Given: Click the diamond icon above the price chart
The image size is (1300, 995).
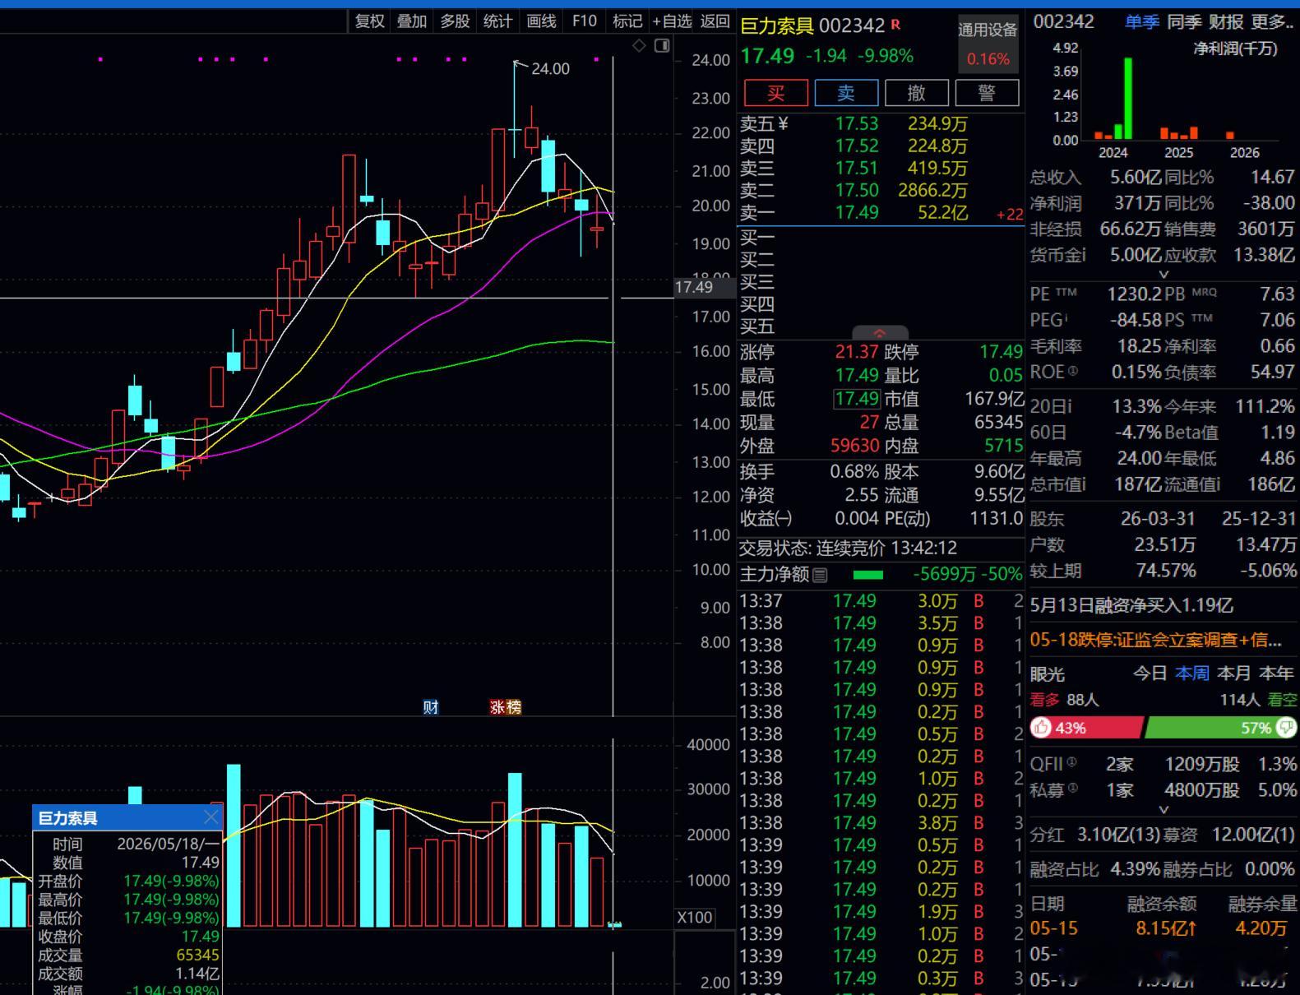Looking at the screenshot, I should 639,46.
